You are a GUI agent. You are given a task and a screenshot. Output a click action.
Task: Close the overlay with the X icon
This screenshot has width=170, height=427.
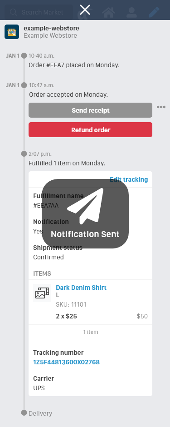click(x=85, y=10)
